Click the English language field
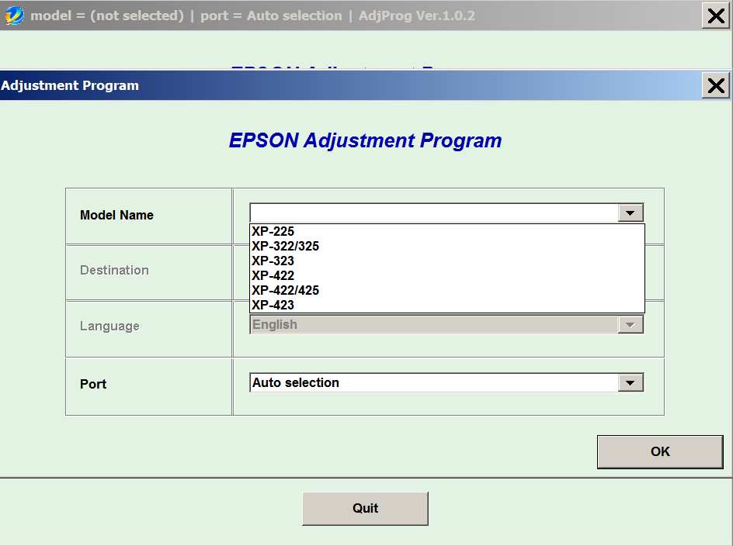 (x=434, y=325)
